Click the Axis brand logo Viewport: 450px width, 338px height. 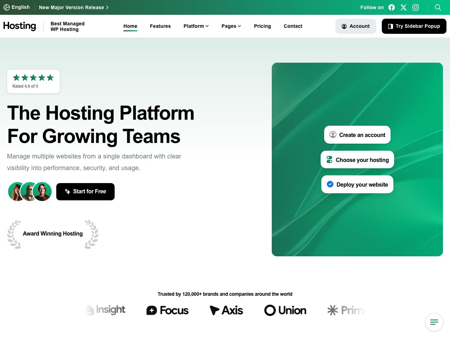pyautogui.click(x=226, y=310)
